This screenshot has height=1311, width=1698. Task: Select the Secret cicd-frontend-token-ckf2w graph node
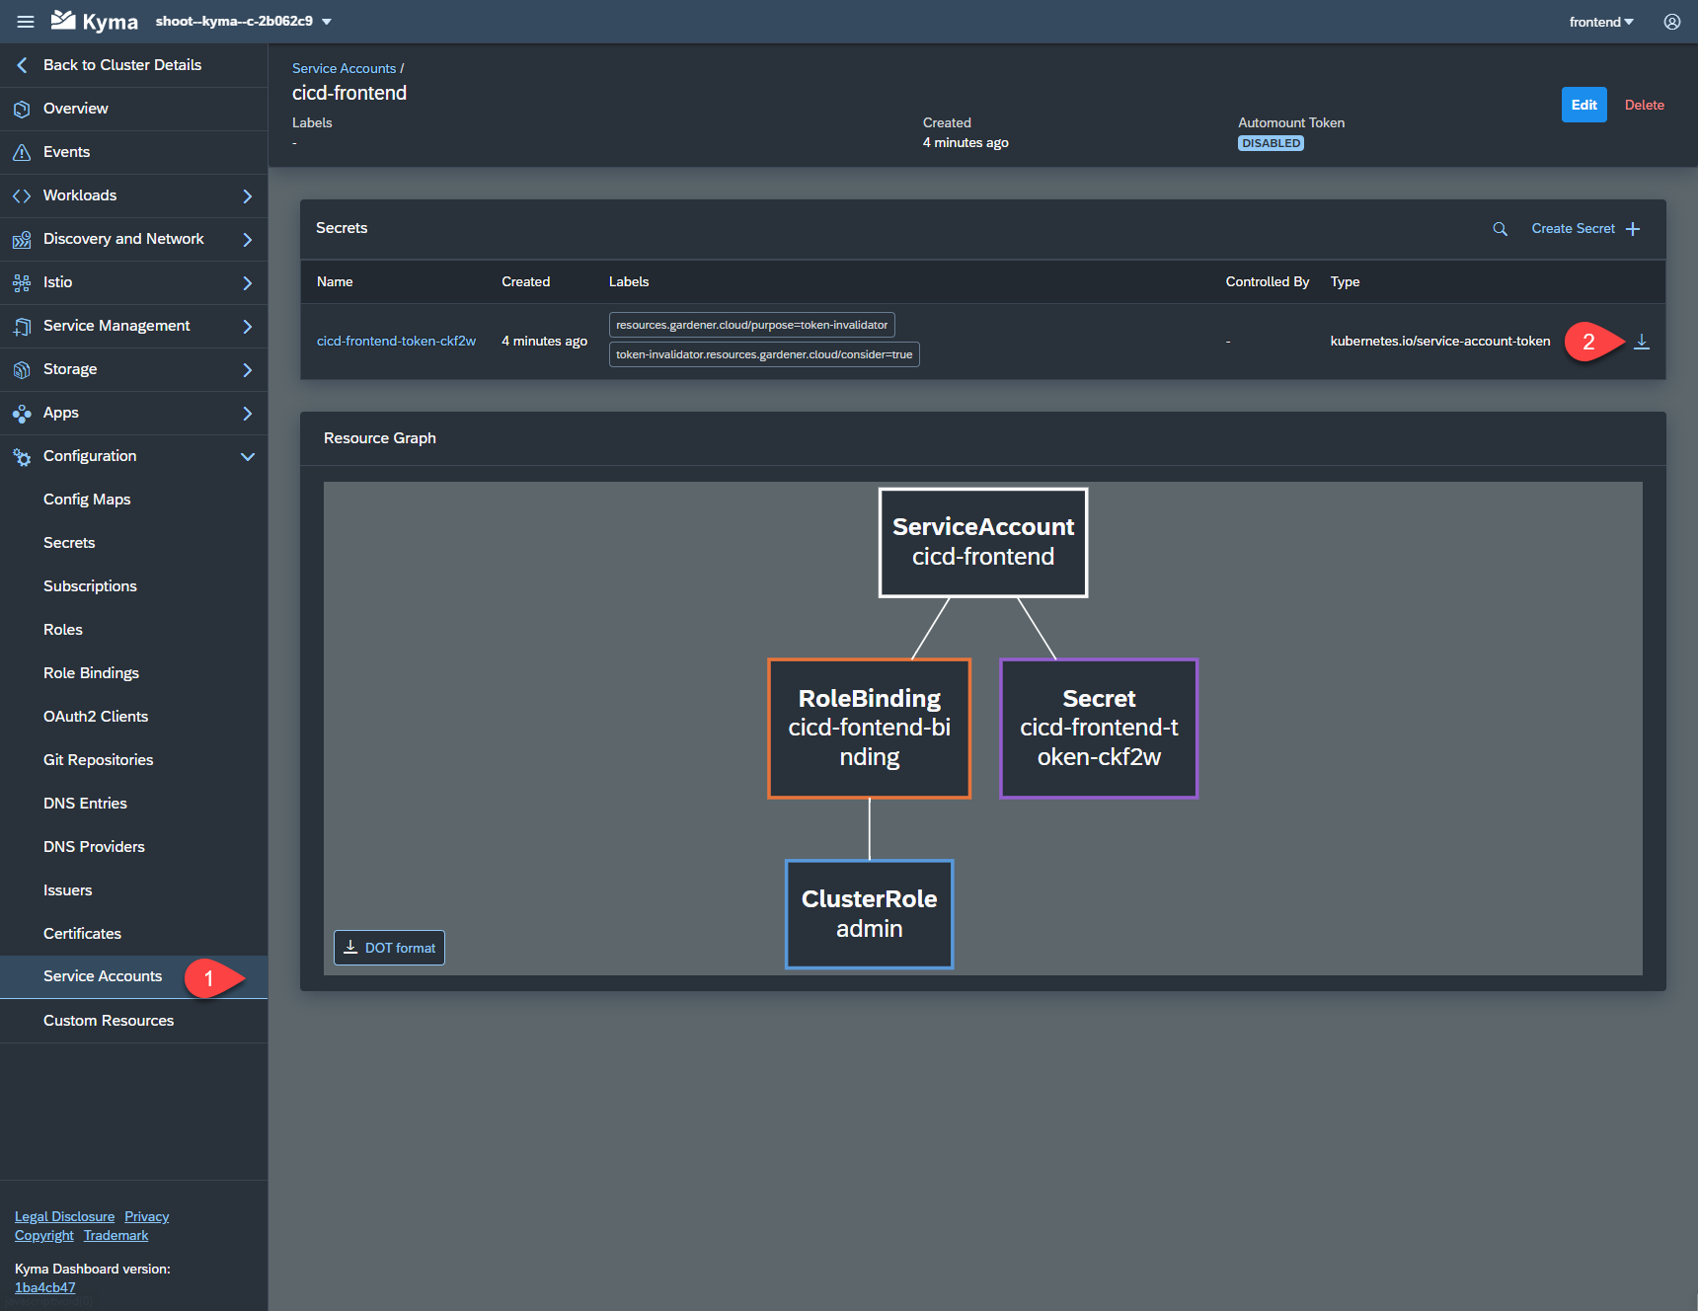1099,729
